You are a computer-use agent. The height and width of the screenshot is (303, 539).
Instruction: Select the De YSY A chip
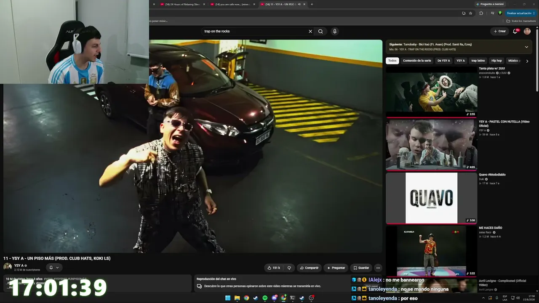[x=443, y=61]
